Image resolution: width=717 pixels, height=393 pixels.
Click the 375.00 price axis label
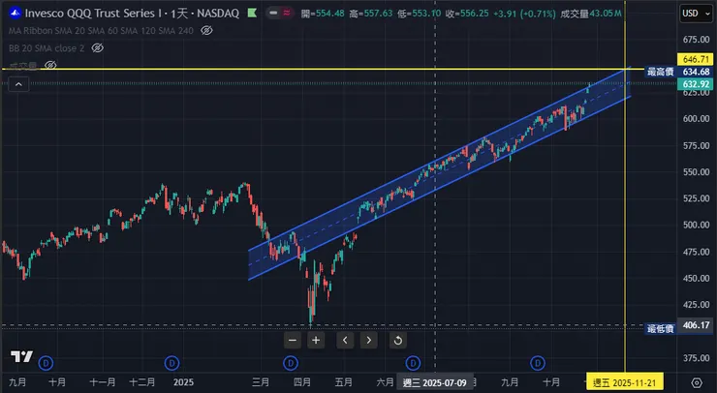(696, 358)
